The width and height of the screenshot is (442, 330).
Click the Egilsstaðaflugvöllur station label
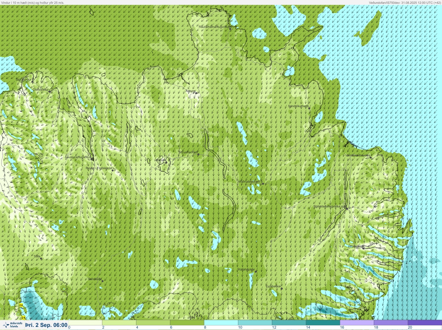click(329, 206)
